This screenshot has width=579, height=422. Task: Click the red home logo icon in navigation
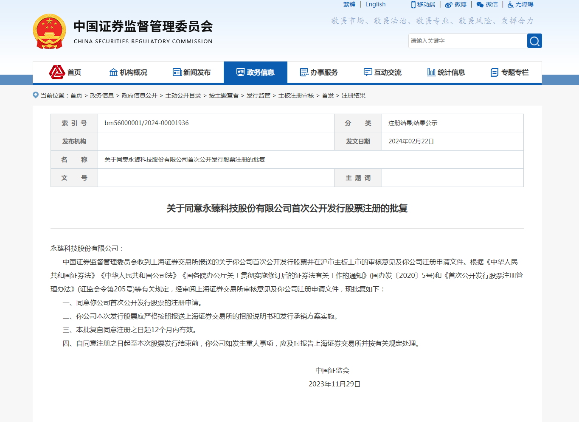tap(57, 72)
